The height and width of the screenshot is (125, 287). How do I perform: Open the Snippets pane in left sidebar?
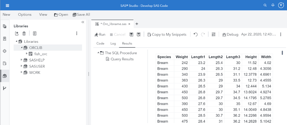click(x=5, y=64)
